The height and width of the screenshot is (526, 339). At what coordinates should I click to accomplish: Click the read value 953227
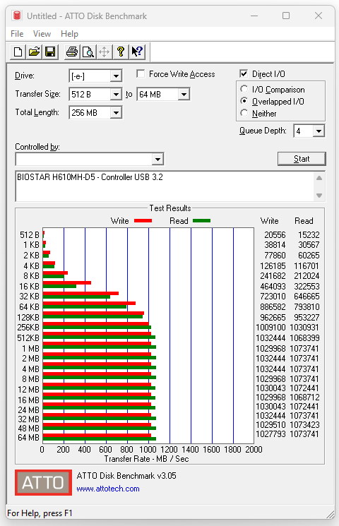pyautogui.click(x=307, y=317)
